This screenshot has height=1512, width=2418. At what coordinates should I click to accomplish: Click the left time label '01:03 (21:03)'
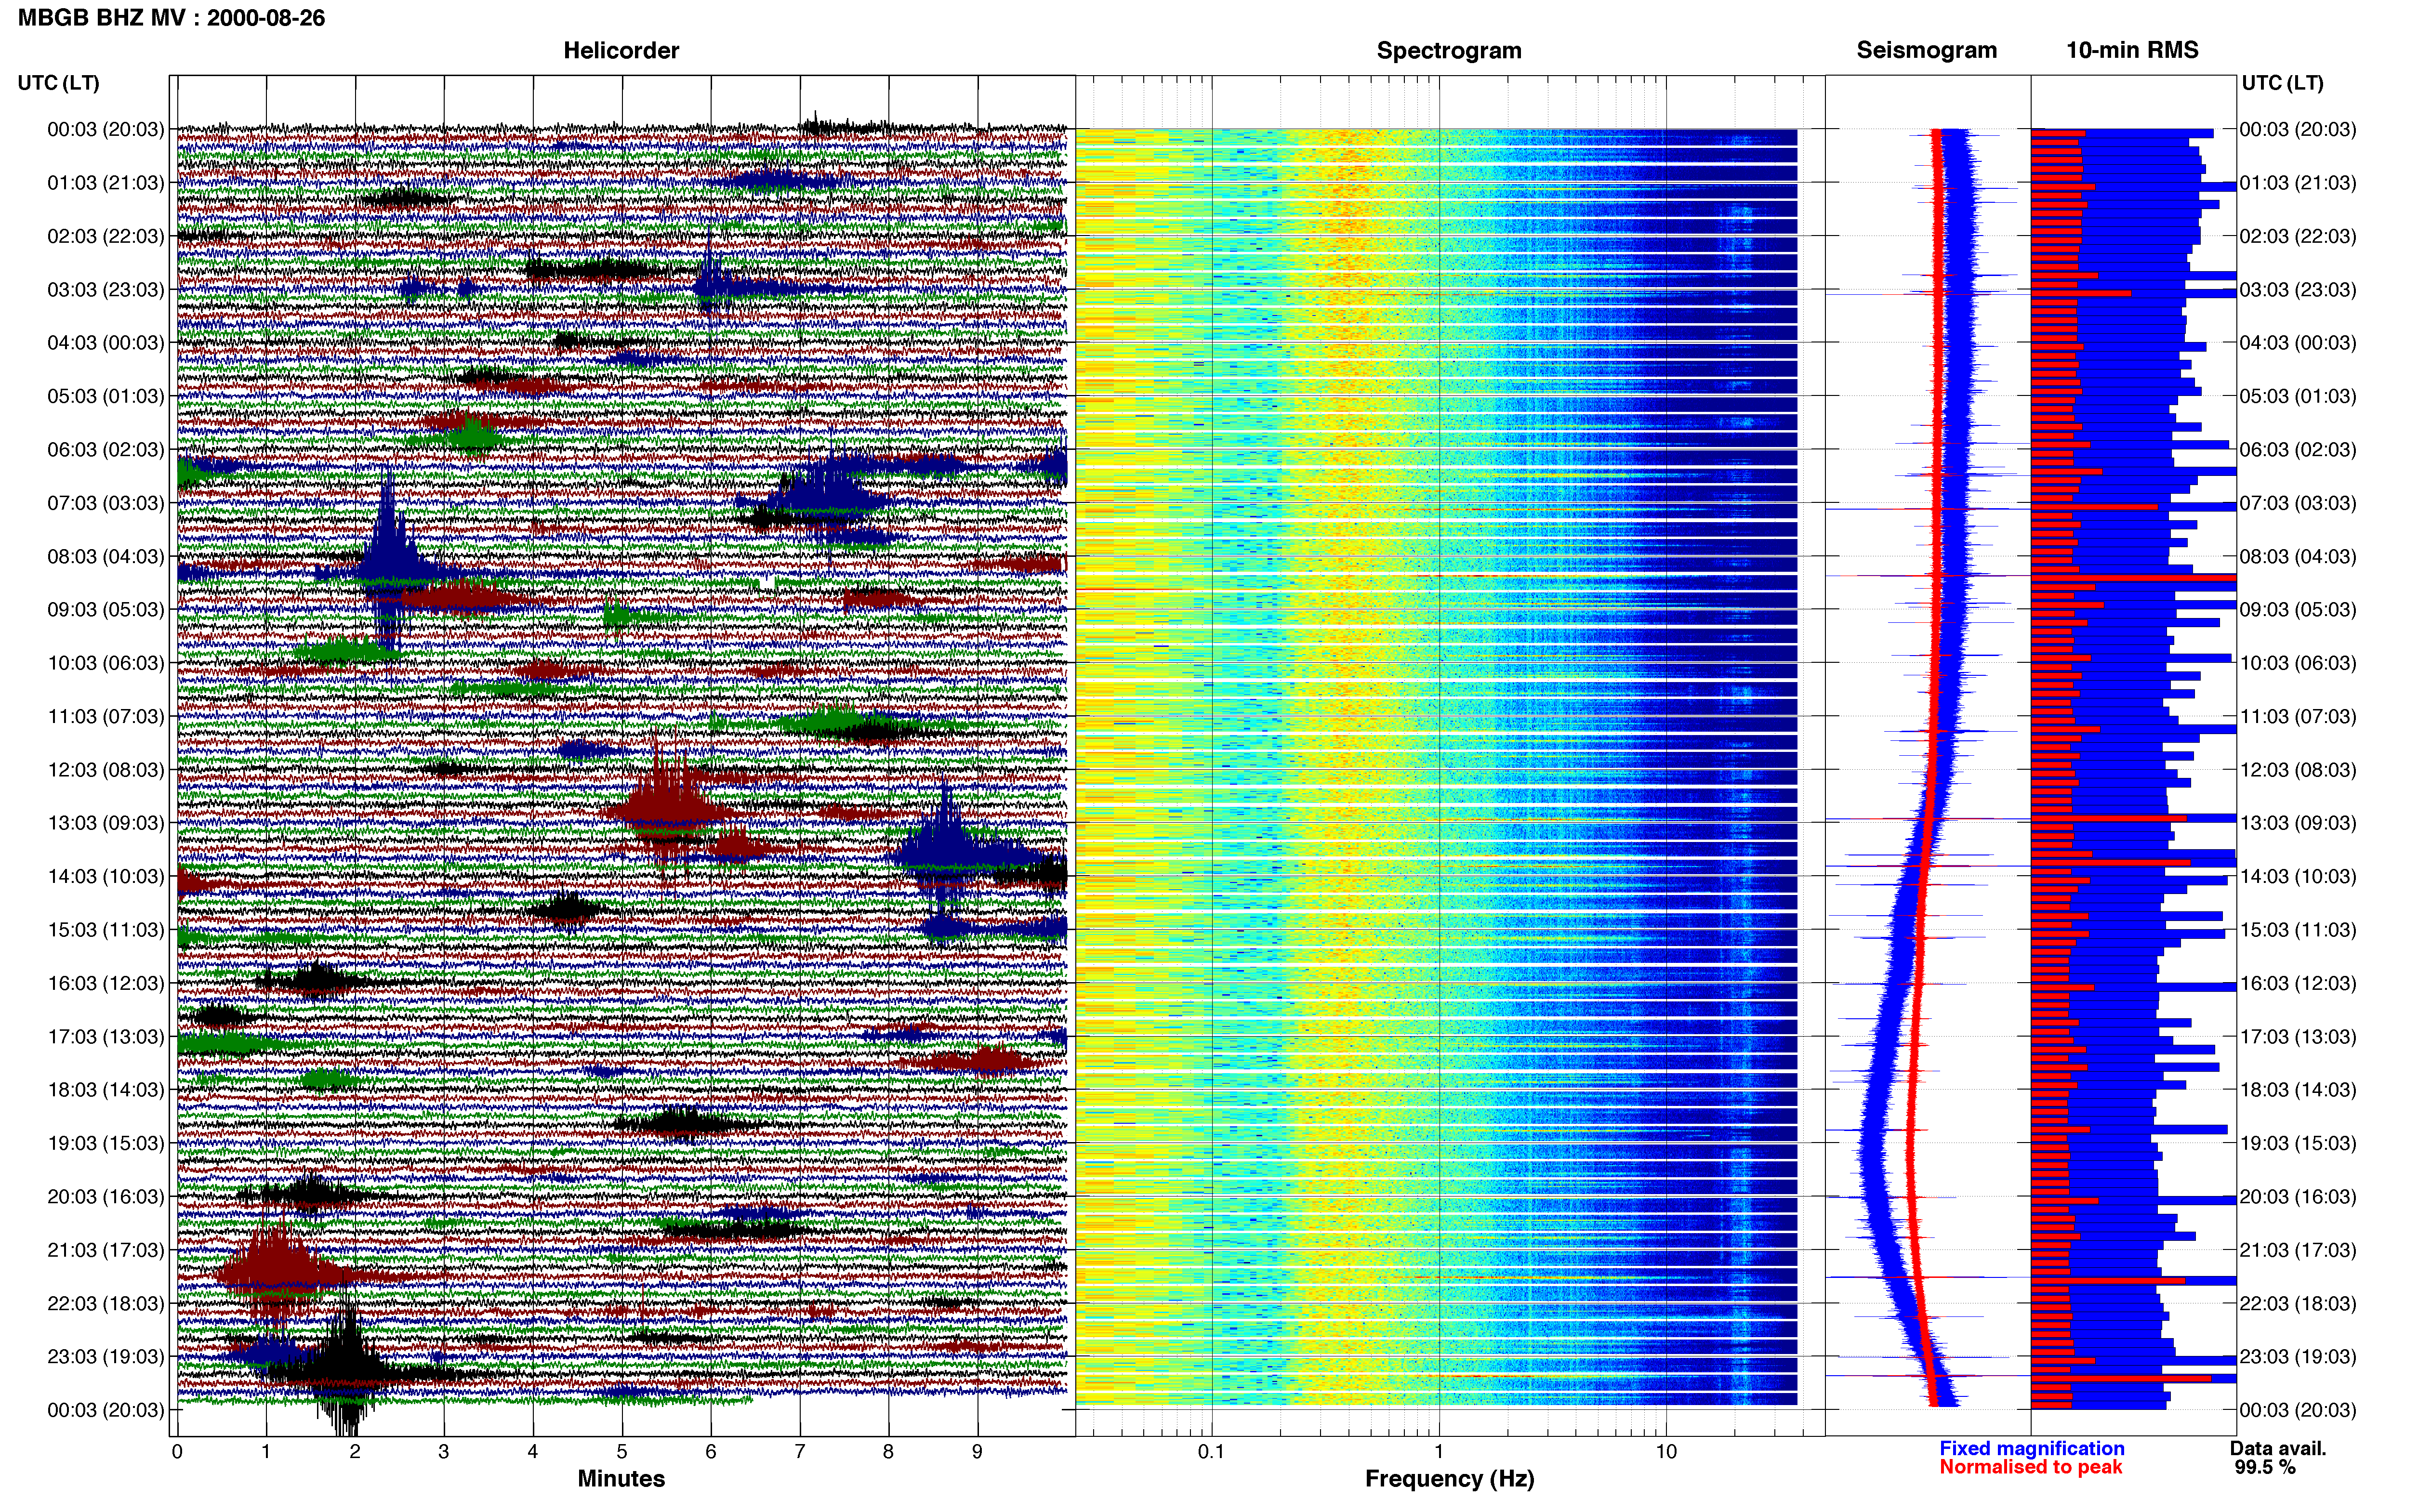point(105,183)
